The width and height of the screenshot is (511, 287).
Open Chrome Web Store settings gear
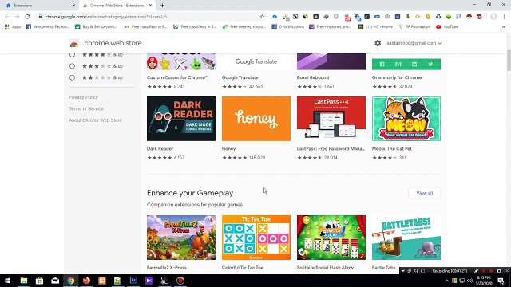(x=378, y=43)
